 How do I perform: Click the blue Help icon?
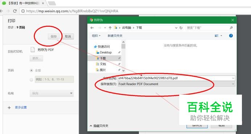click(231, 36)
